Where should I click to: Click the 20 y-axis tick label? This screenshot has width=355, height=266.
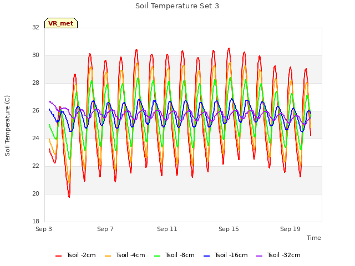pos(35,193)
